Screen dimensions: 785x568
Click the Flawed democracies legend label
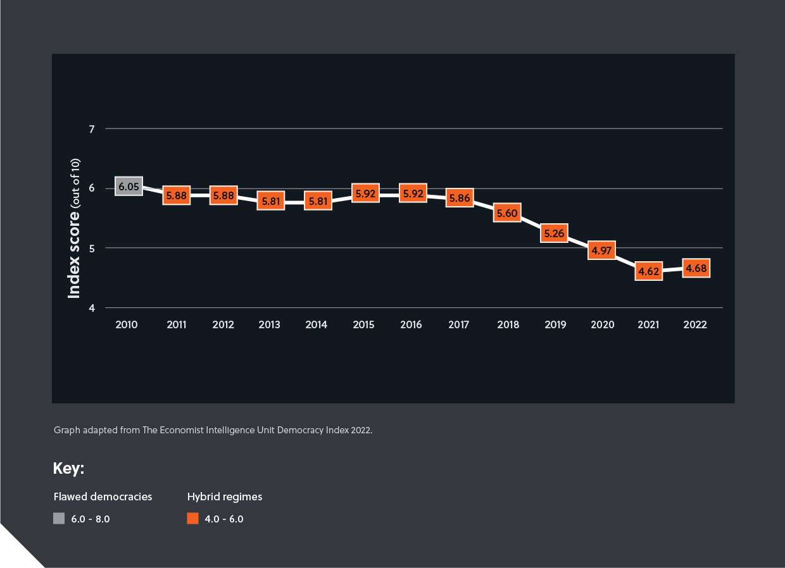click(103, 497)
